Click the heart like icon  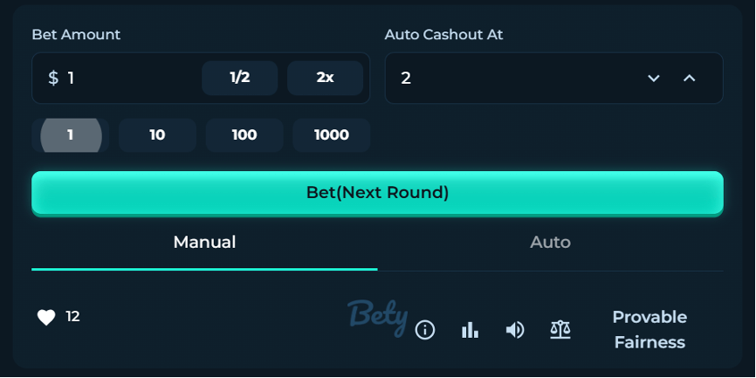46,318
